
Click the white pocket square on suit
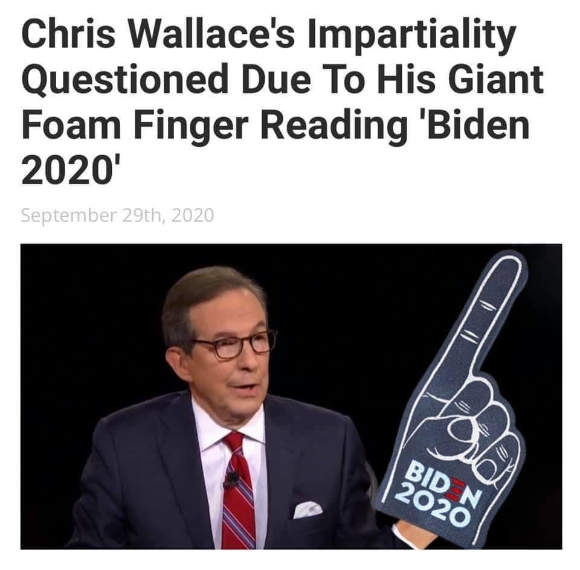point(308,510)
